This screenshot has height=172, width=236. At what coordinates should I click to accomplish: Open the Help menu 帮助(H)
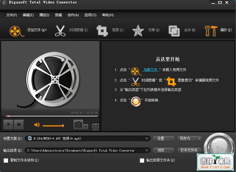click(108, 15)
